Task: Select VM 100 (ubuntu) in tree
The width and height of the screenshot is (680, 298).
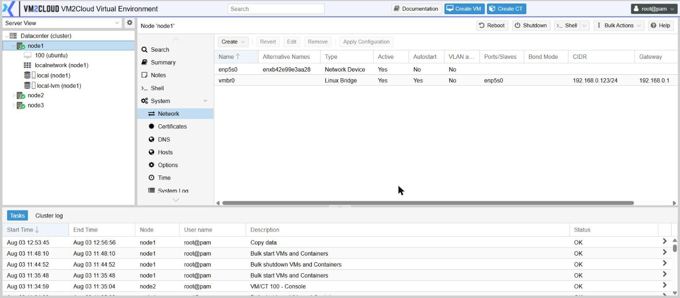Action: 51,55
